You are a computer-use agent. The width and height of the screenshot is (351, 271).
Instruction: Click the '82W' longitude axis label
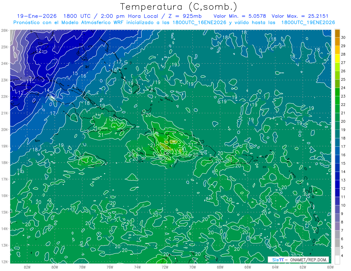(27, 267)
